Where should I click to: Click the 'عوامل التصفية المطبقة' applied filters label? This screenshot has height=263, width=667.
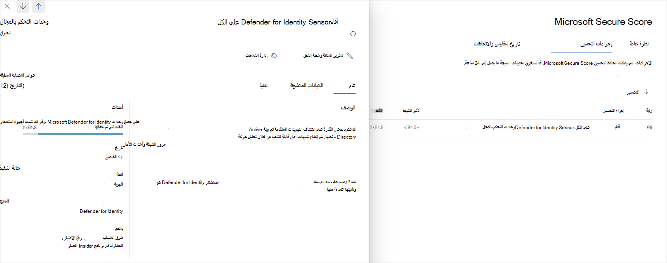point(18,75)
